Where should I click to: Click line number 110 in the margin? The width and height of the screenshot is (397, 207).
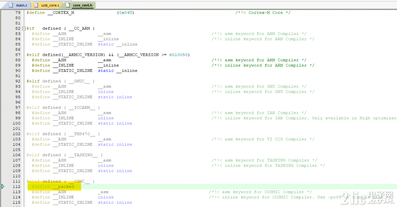(17, 176)
